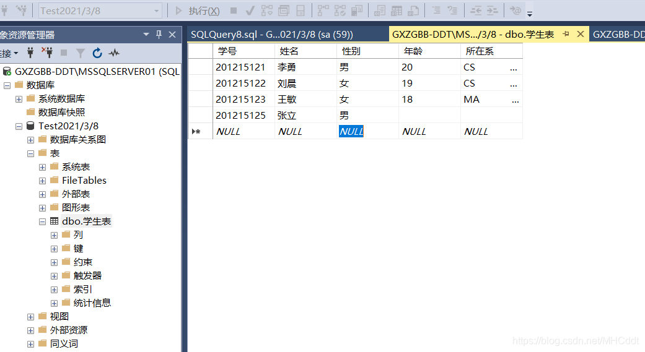Select the Results to Grid icon
Viewport: 645px width, 352px height.
coord(397,11)
